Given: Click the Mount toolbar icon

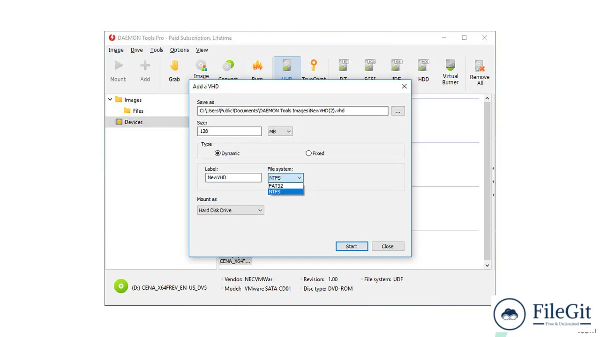Looking at the screenshot, I should click(118, 66).
